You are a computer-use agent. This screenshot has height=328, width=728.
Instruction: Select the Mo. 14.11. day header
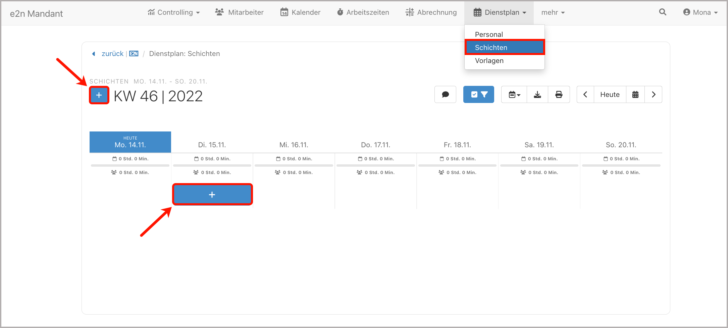tap(130, 142)
